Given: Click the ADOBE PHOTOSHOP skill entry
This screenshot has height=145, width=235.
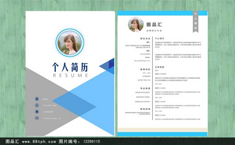Looking at the screenshot, I should point(143,93).
